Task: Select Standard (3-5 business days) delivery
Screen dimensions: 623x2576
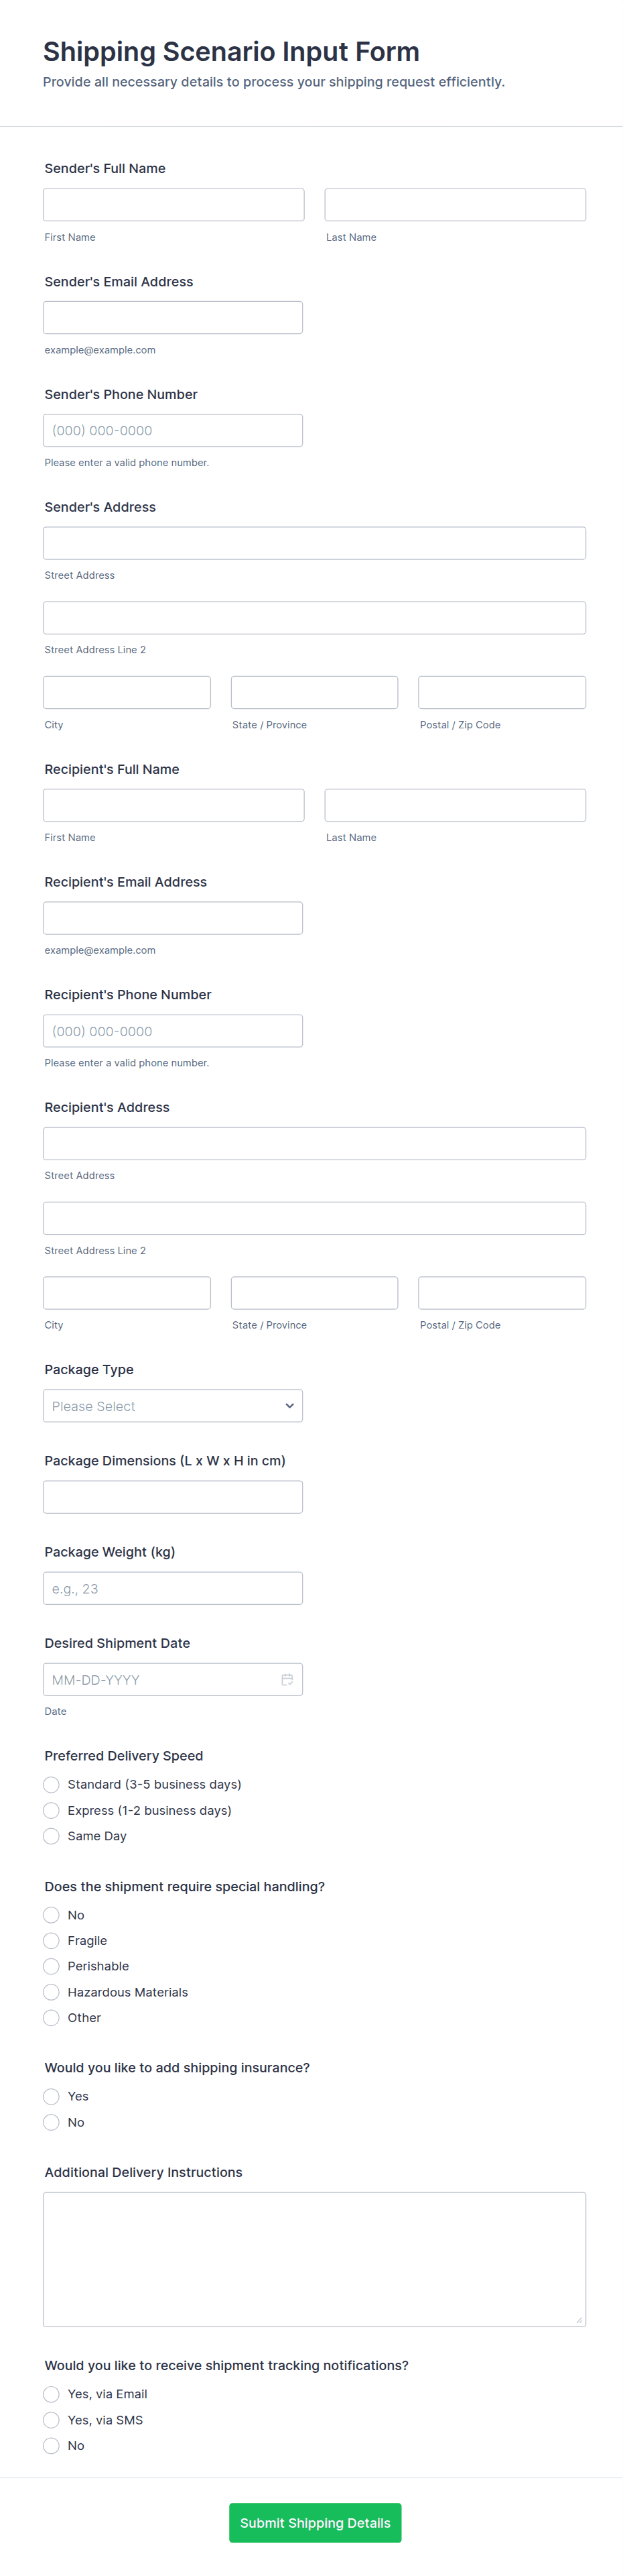Action: 52,1785
